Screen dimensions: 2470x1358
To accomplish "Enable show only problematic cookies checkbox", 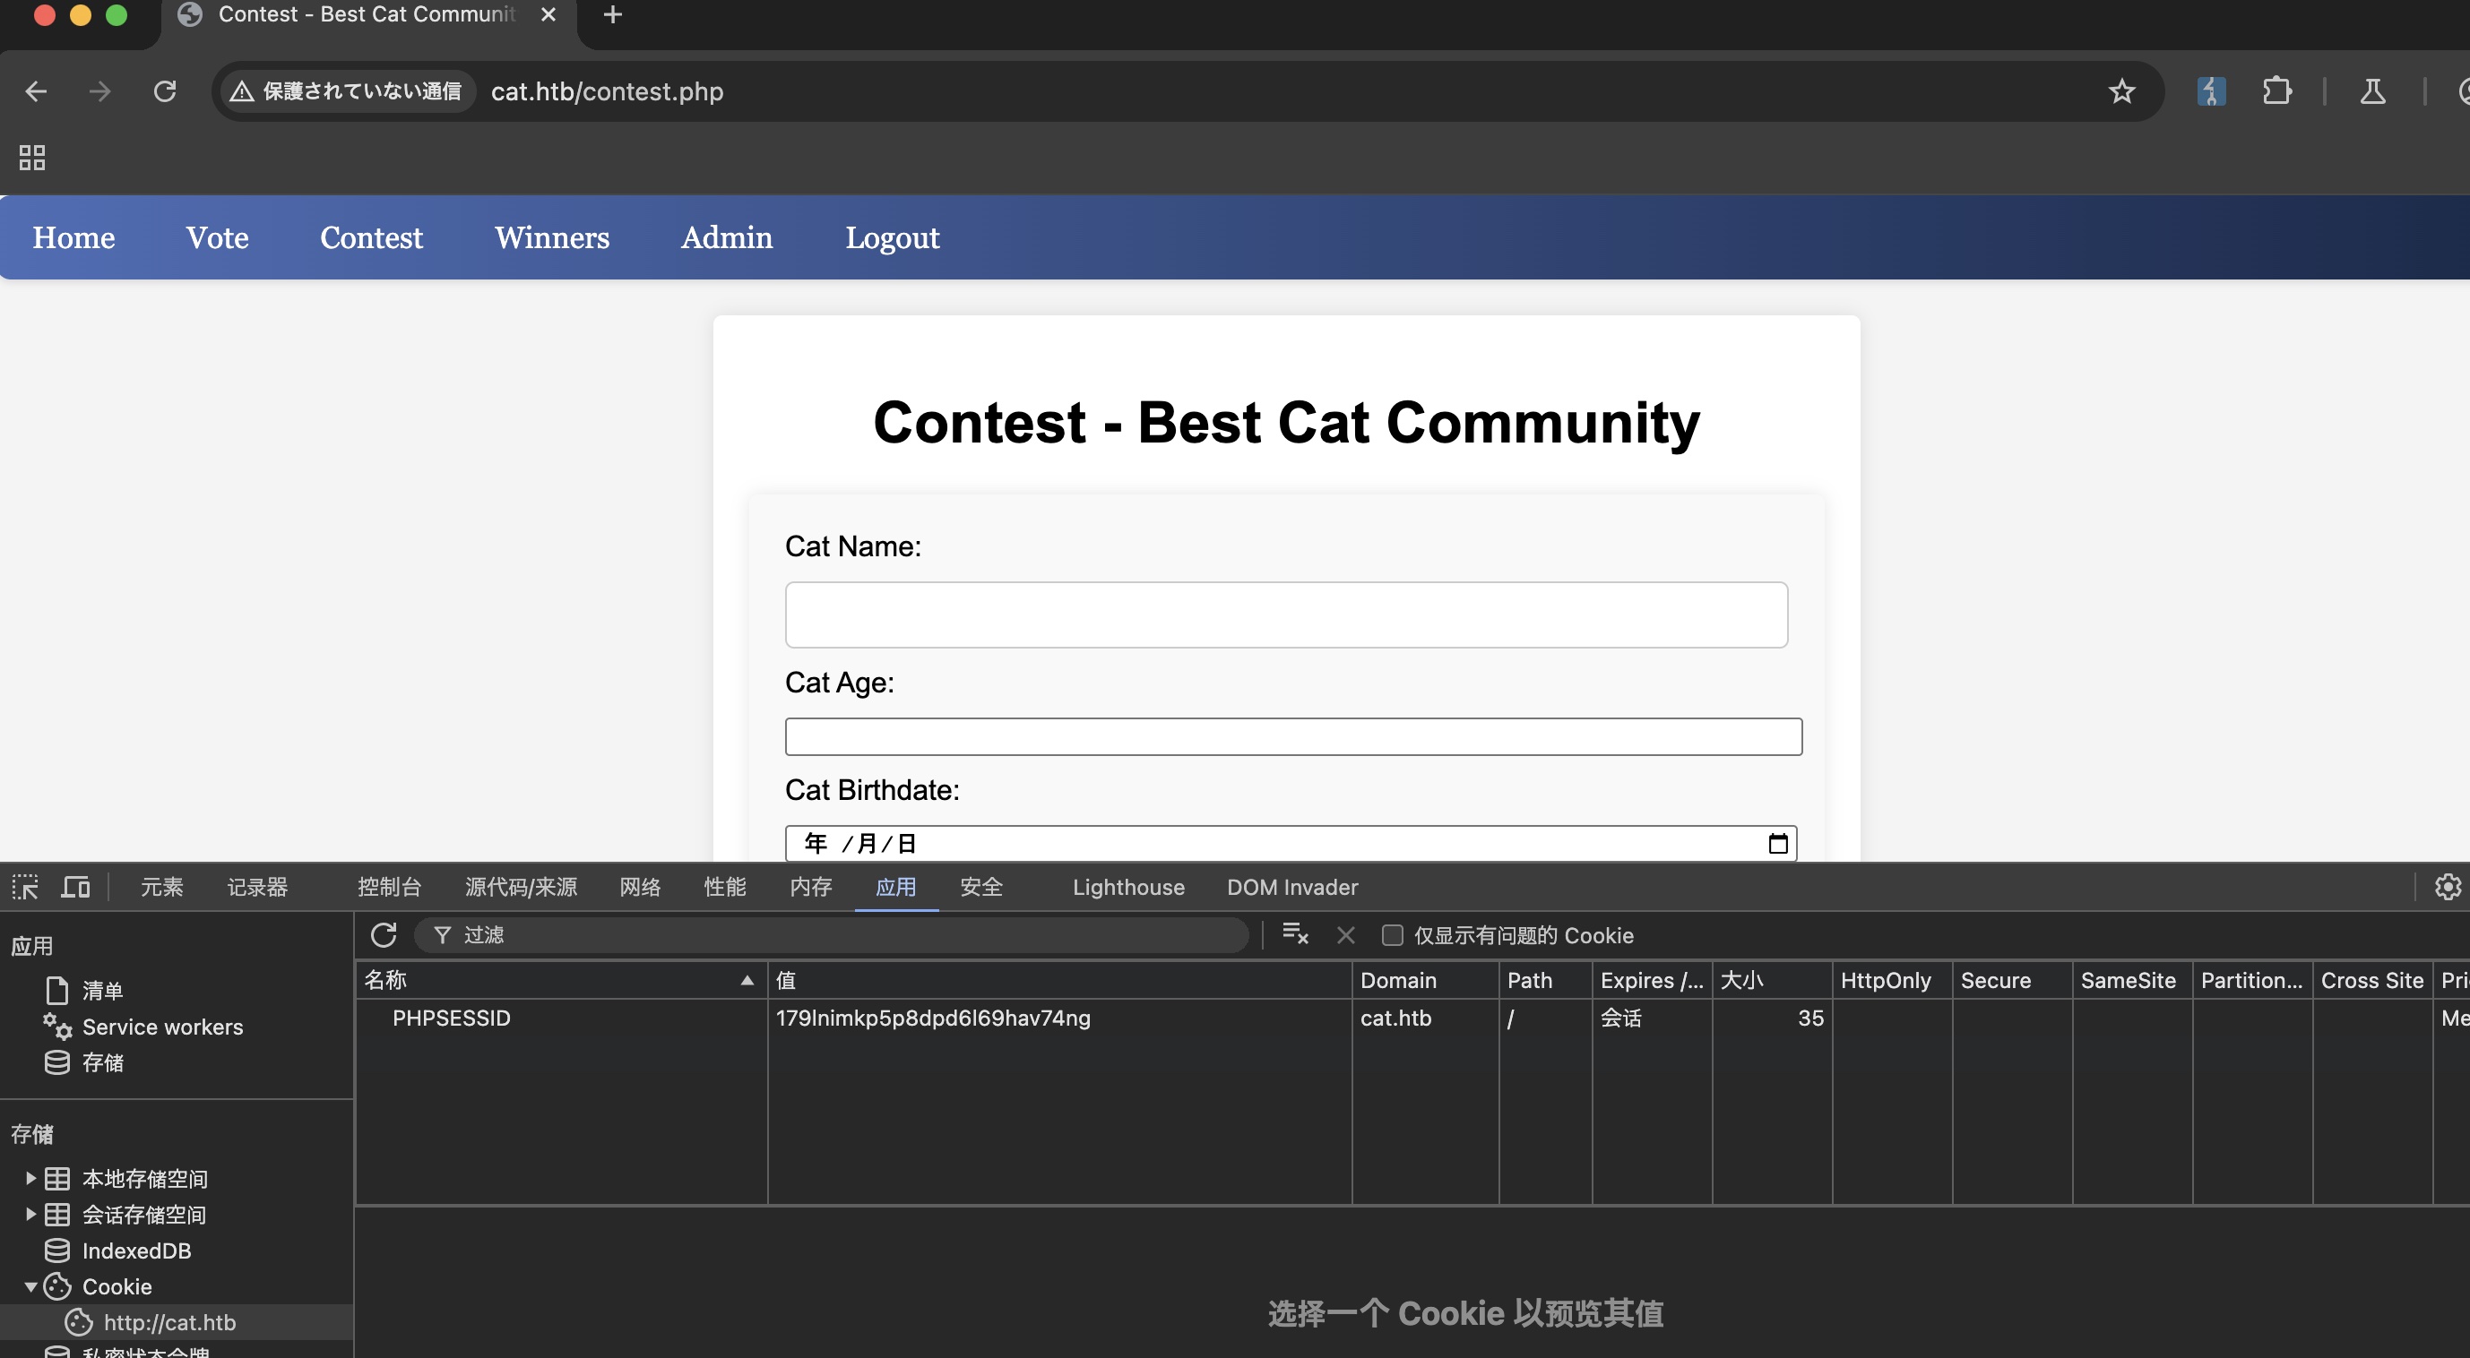I will [1392, 935].
